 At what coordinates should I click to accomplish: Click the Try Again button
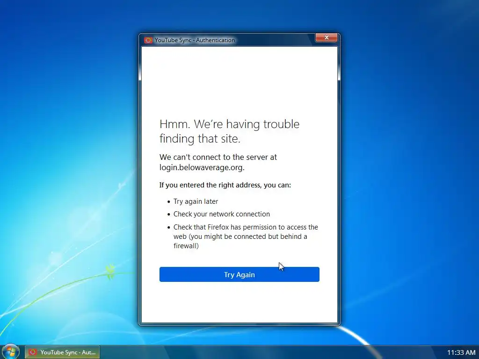pos(239,274)
